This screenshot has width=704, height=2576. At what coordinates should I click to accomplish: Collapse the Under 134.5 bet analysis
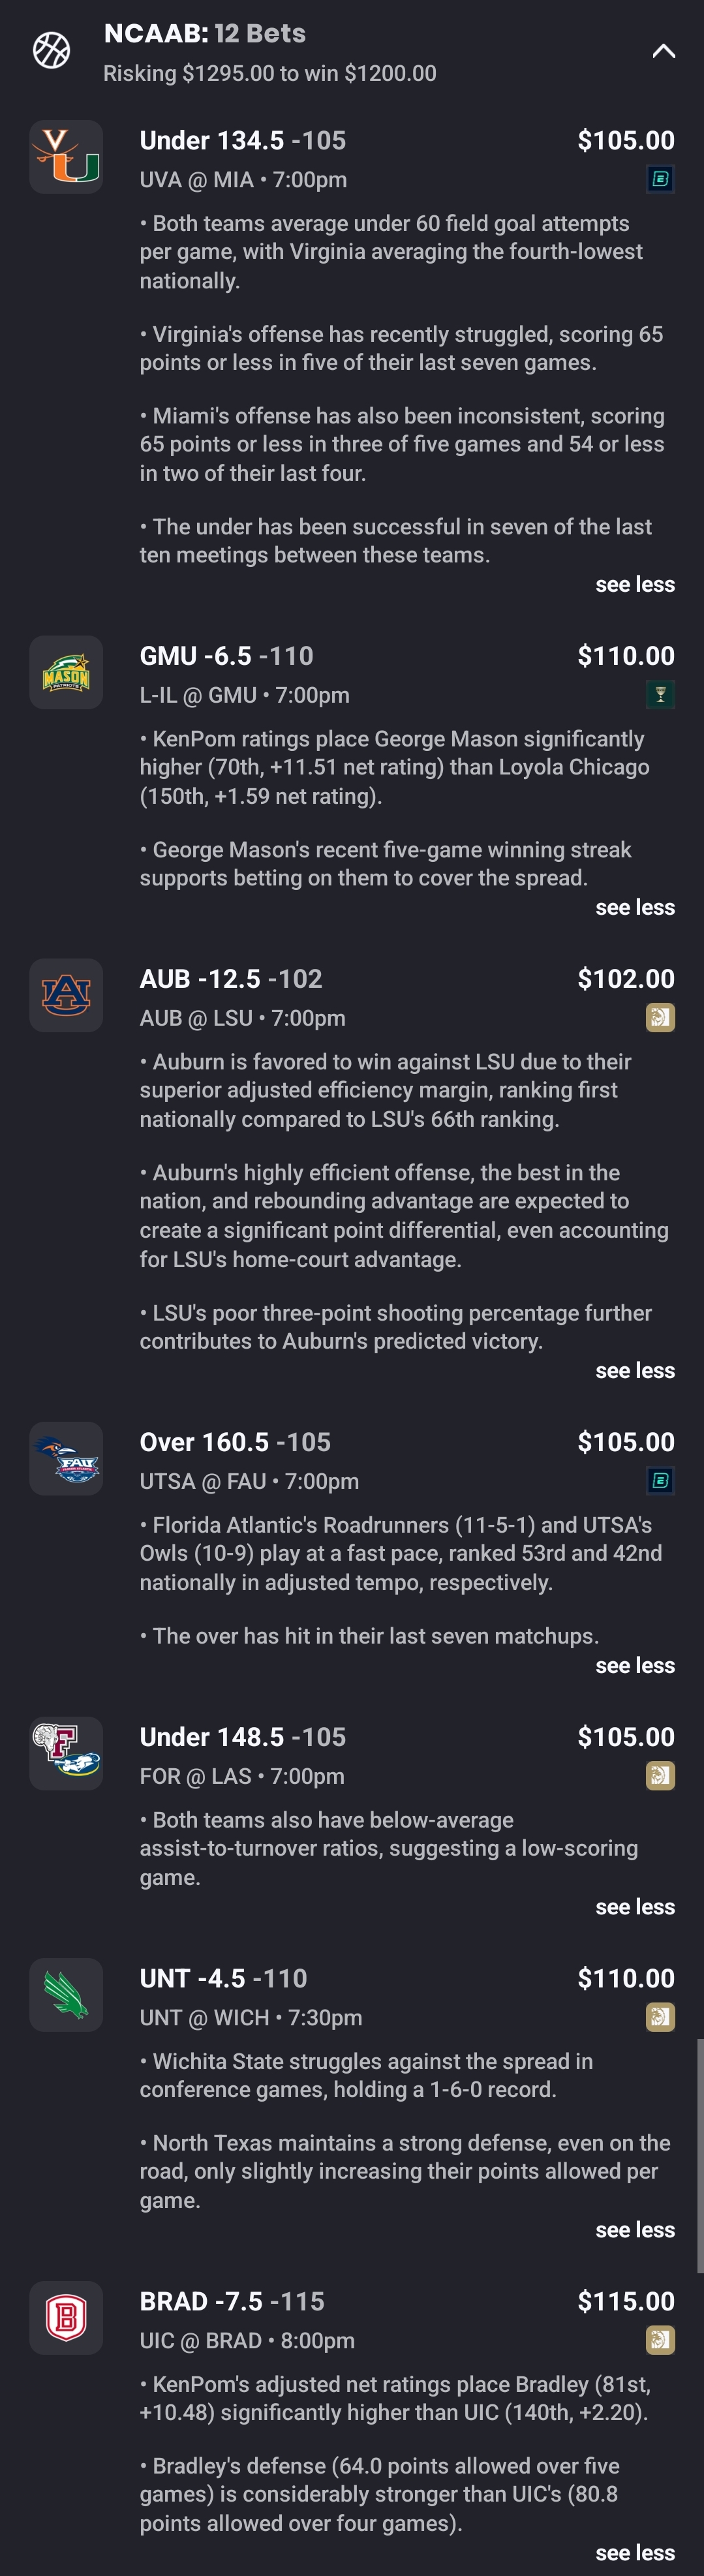(x=634, y=585)
